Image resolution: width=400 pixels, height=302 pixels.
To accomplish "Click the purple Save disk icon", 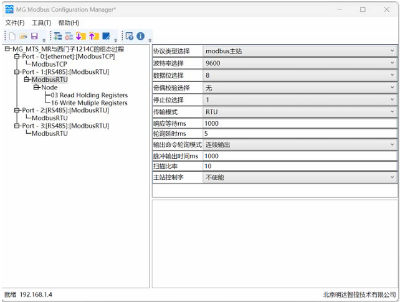I will pyautogui.click(x=34, y=36).
